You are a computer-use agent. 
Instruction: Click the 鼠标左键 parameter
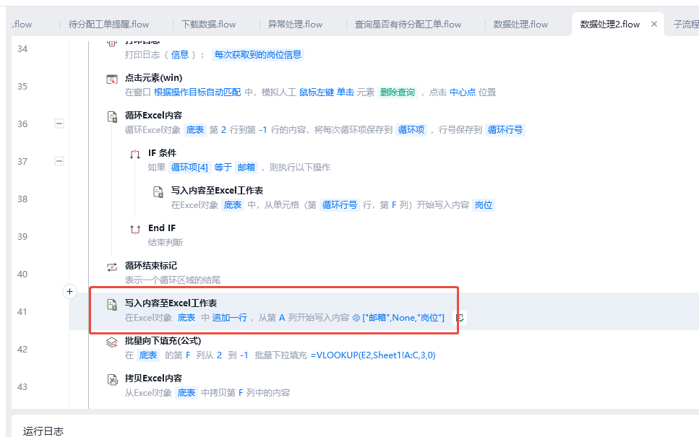coord(317,92)
